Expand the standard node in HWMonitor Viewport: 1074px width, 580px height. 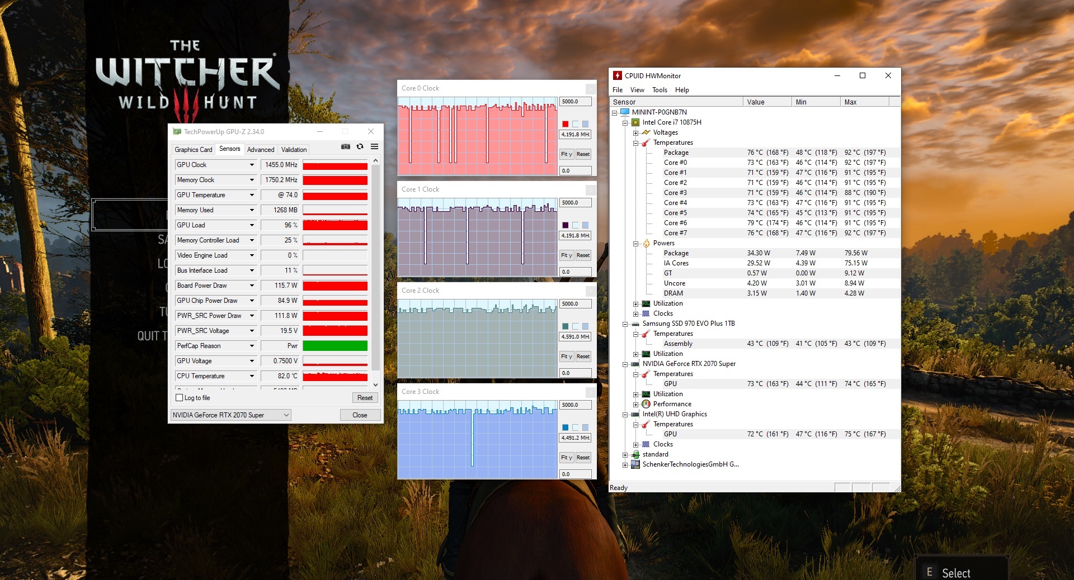point(625,455)
